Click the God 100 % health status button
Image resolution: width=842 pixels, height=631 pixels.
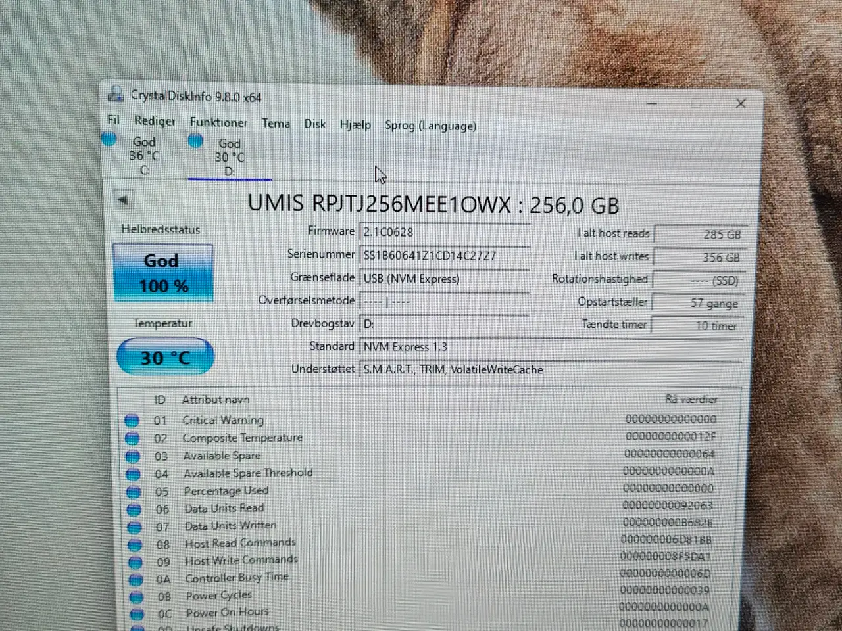coord(163,273)
